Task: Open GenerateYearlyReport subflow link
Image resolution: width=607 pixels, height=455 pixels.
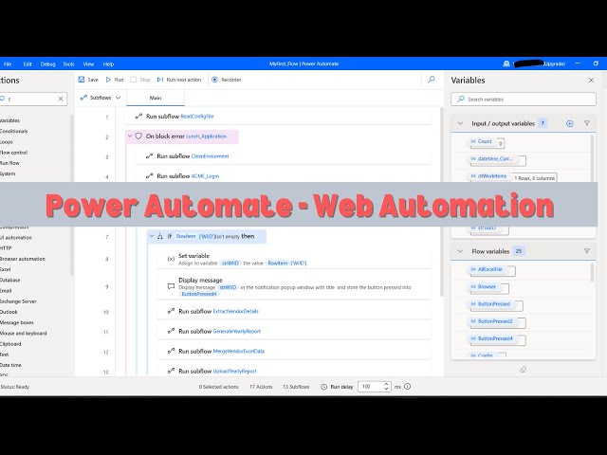Action: 237,331
